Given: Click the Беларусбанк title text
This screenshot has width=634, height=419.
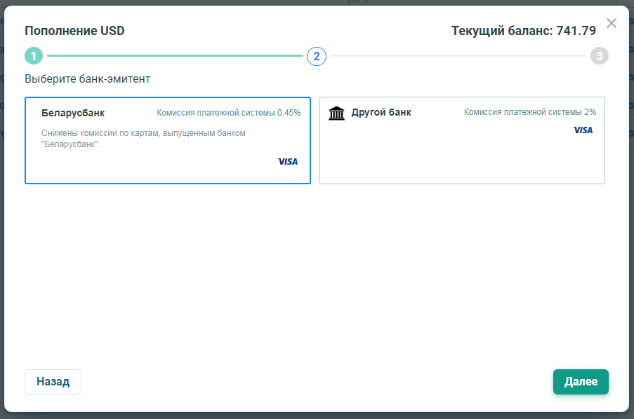Looking at the screenshot, I should coord(73,113).
